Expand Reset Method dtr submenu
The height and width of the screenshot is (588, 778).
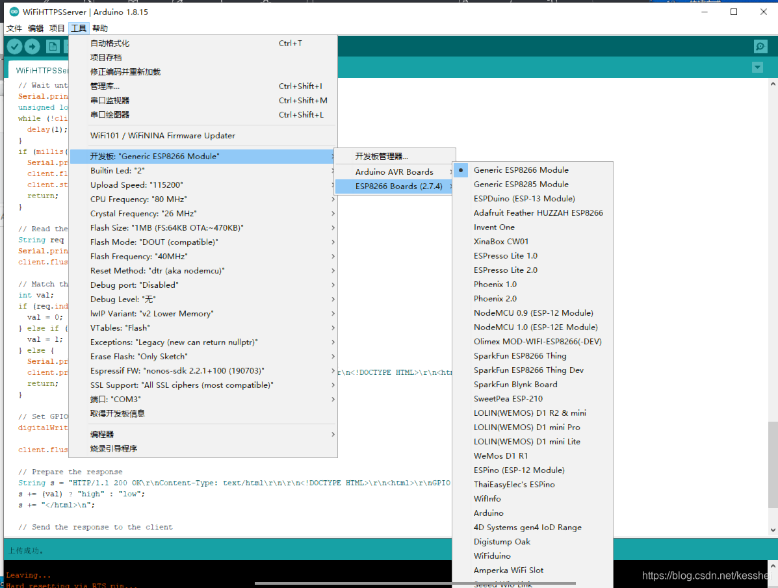coord(203,271)
